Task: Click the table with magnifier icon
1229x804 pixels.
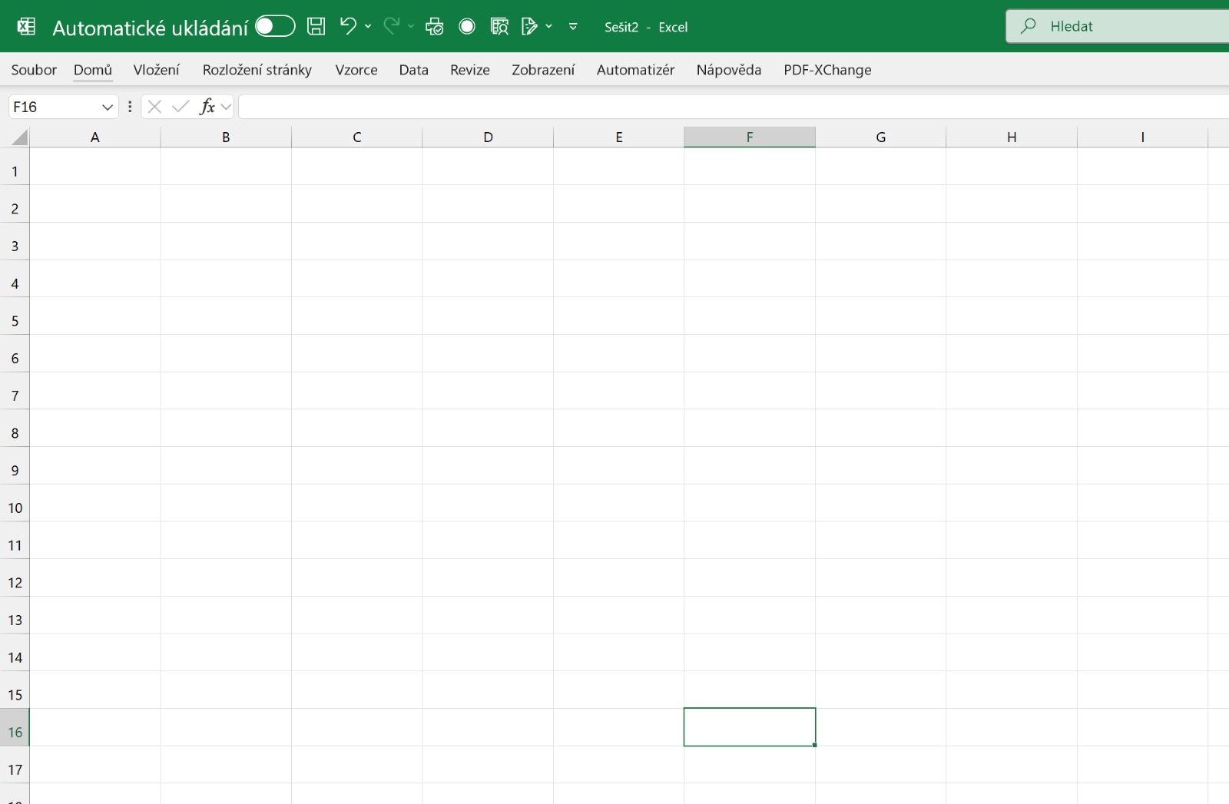Action: 499,27
